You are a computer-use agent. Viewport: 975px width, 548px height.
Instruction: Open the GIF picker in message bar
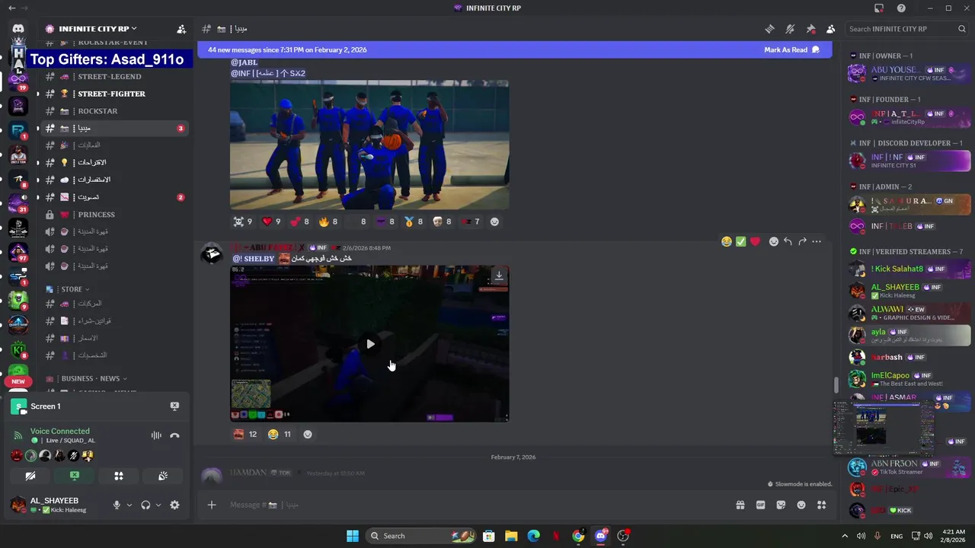tap(760, 505)
